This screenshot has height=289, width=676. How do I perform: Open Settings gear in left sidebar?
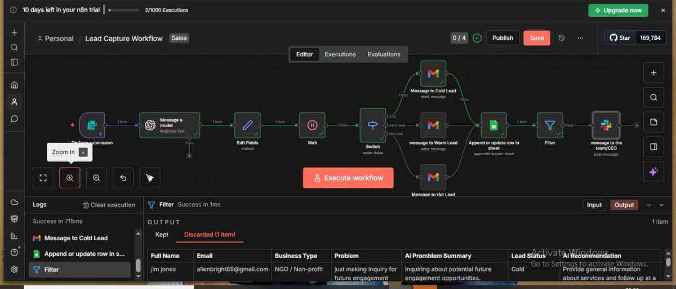click(x=15, y=269)
